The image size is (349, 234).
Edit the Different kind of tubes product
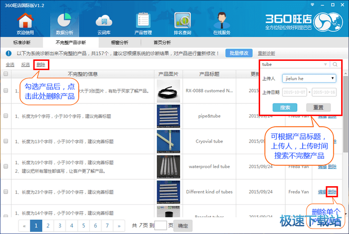(322, 192)
